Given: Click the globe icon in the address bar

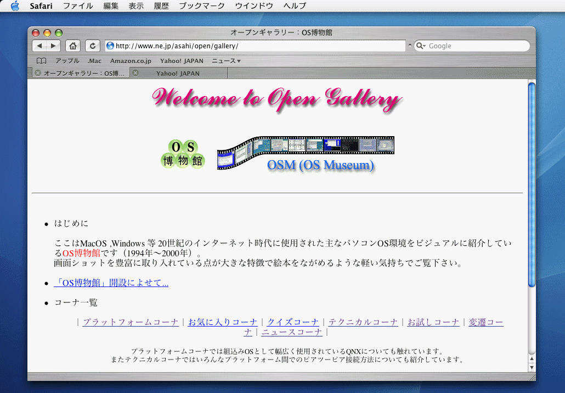Looking at the screenshot, I should pos(110,46).
